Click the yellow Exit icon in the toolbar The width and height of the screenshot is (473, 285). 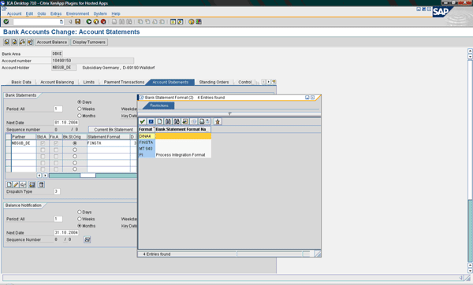tap(96, 22)
